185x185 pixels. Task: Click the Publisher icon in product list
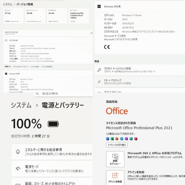click(131, 139)
